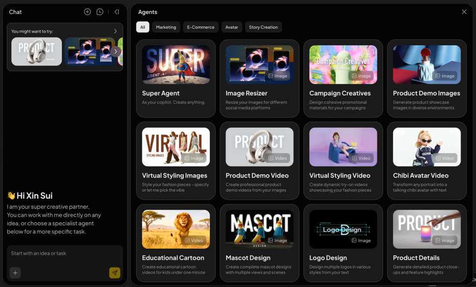Choose the Image Resizer agent
Image resolution: width=476 pixels, height=287 pixels.
click(x=260, y=78)
